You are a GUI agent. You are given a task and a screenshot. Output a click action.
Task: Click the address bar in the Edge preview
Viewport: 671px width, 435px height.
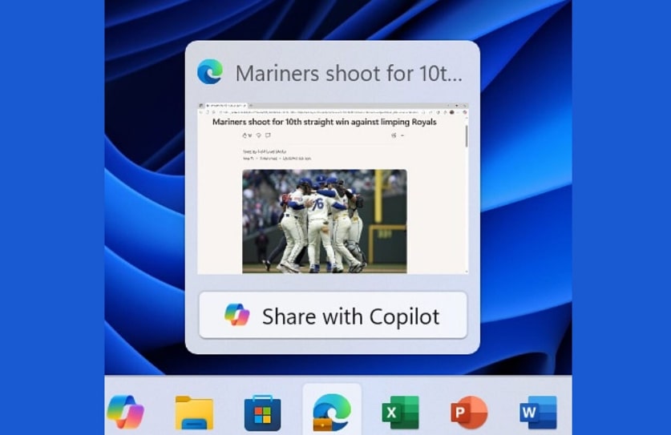pyautogui.click(x=321, y=112)
